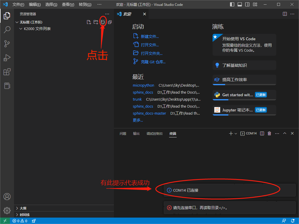Screen dimensions: 299x224
Task: Open the notebook-style device icon in activity bar
Action: coord(7,86)
